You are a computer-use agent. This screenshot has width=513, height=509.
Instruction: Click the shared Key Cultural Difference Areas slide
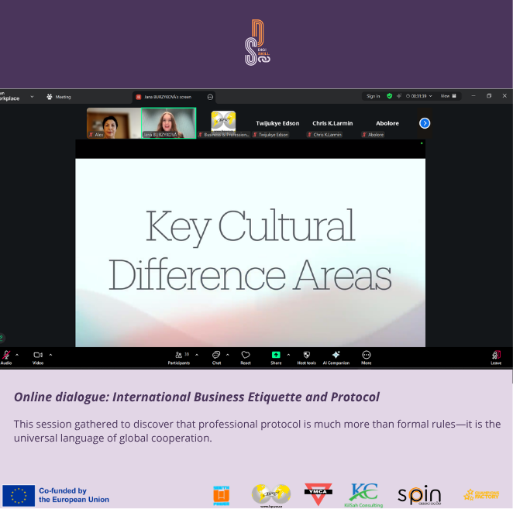pyautogui.click(x=250, y=253)
